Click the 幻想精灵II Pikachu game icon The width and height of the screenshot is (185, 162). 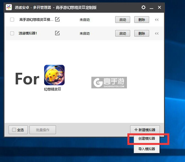54,75
